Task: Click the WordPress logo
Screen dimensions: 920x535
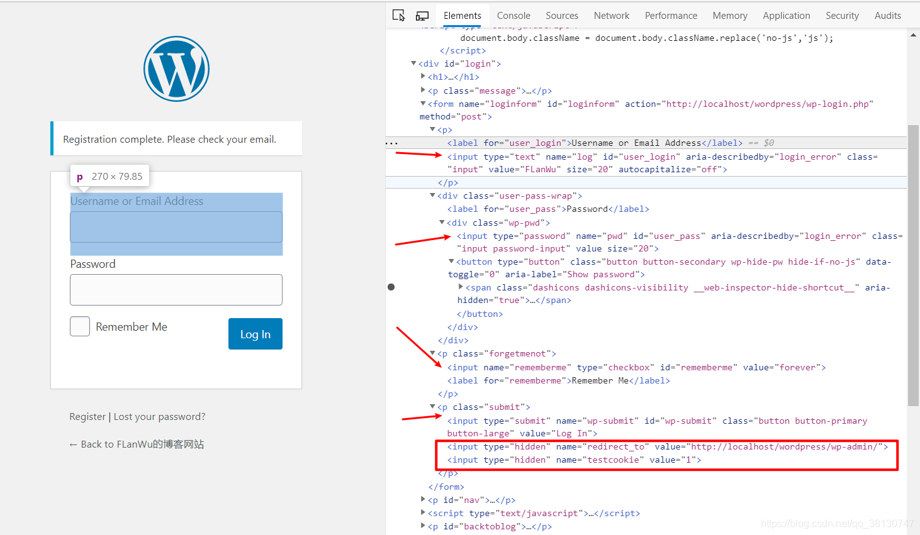Action: (x=176, y=69)
